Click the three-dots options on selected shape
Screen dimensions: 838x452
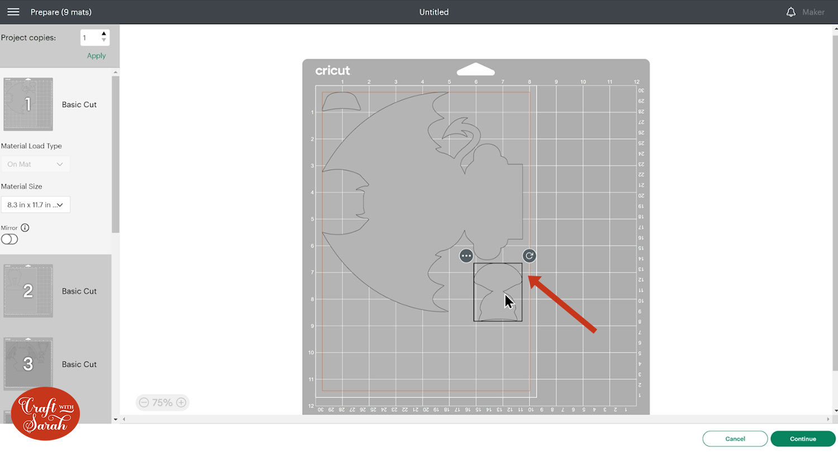pos(466,256)
